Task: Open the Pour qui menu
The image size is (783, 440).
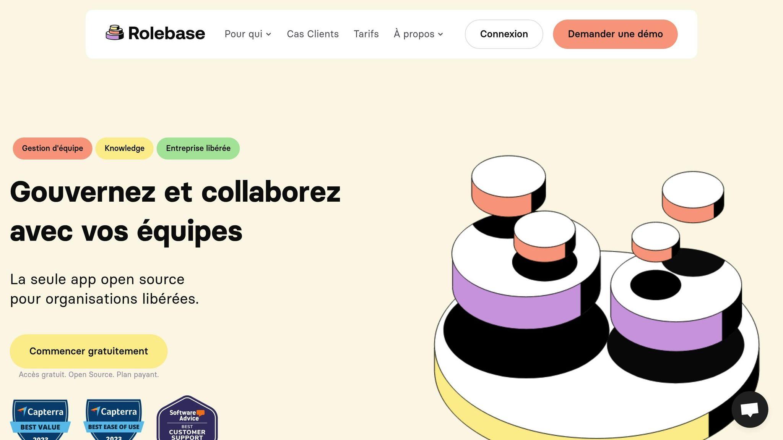Action: (248, 34)
